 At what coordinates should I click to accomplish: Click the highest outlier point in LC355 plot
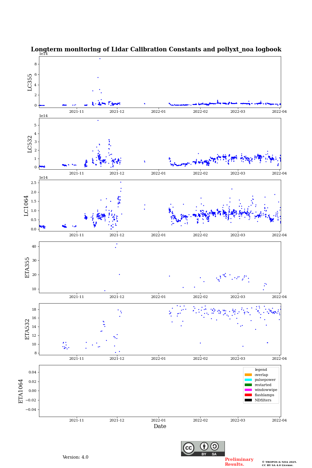point(100,58)
